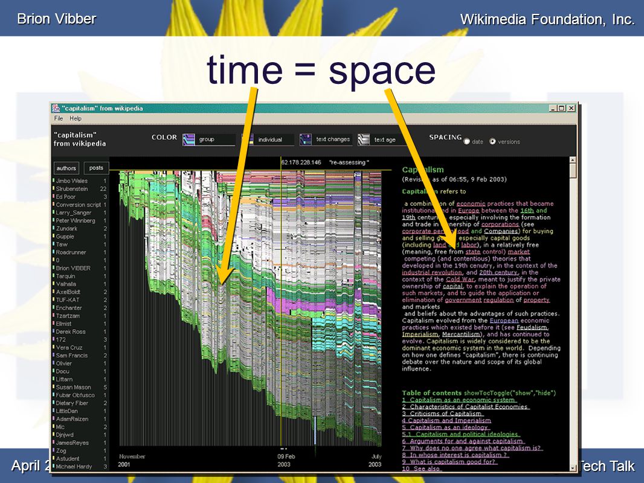Click Ed Poor color swatch
This screenshot has width=644, height=483.
[x=53, y=197]
